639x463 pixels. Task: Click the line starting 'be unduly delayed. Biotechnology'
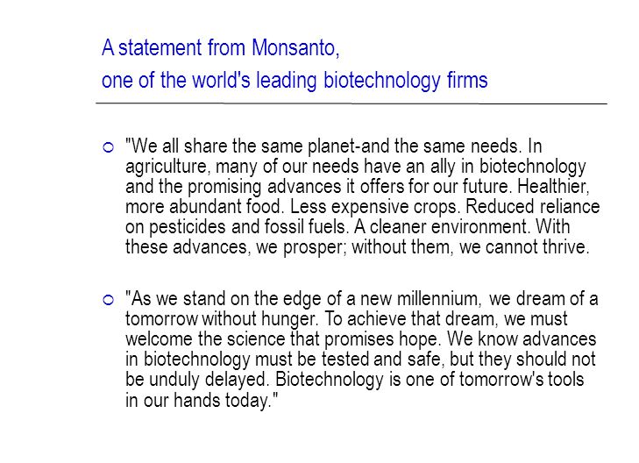point(354,380)
